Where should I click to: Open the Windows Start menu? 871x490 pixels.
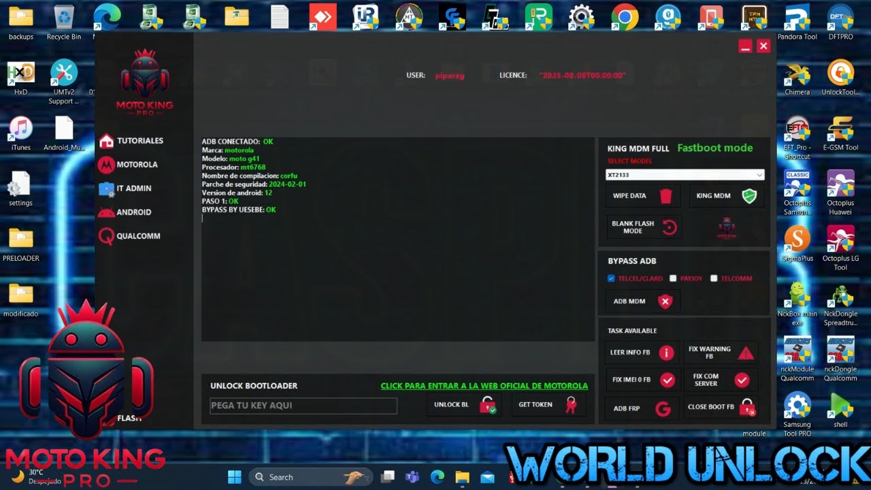(x=235, y=476)
